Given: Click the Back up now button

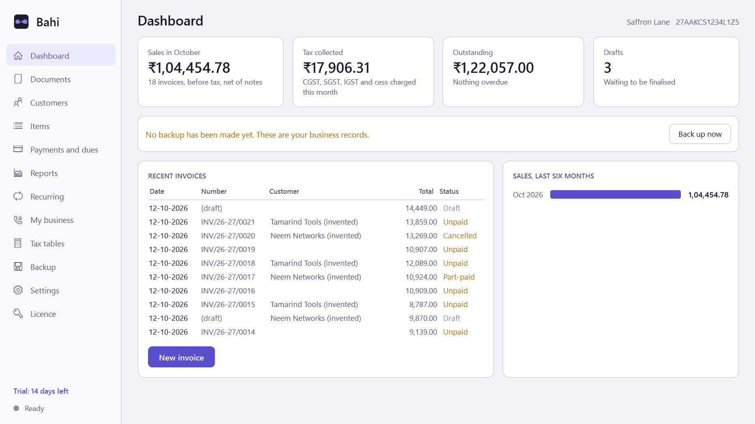Looking at the screenshot, I should 700,134.
